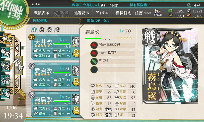204x122 pixels.
Task: Open the 改装 (Remodel) sidebar icon
Action: click(5, 66)
